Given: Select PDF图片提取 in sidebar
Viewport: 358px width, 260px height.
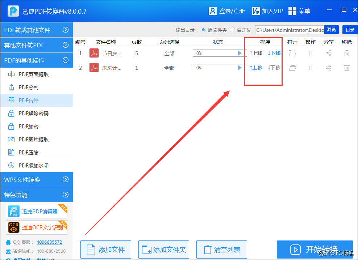Looking at the screenshot, I should [37, 139].
